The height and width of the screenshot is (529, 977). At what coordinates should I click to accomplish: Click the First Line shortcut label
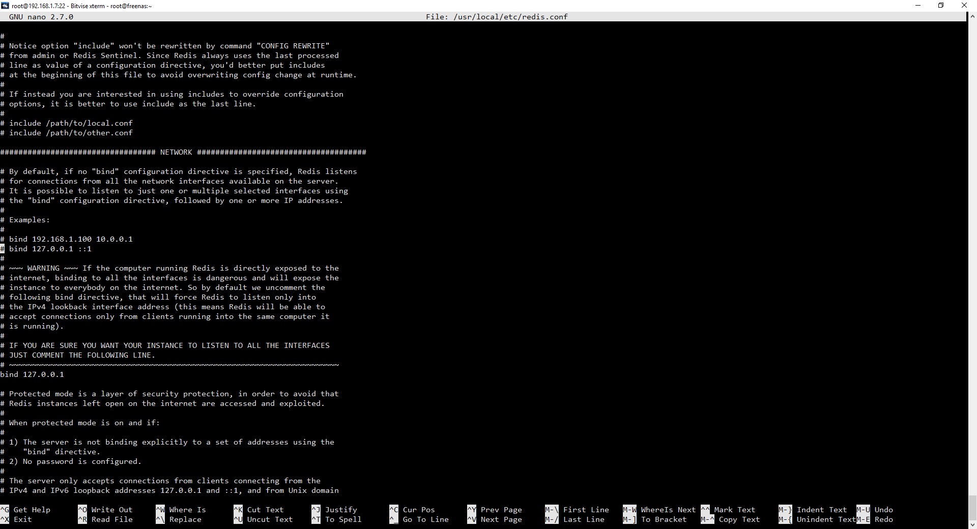pos(586,510)
